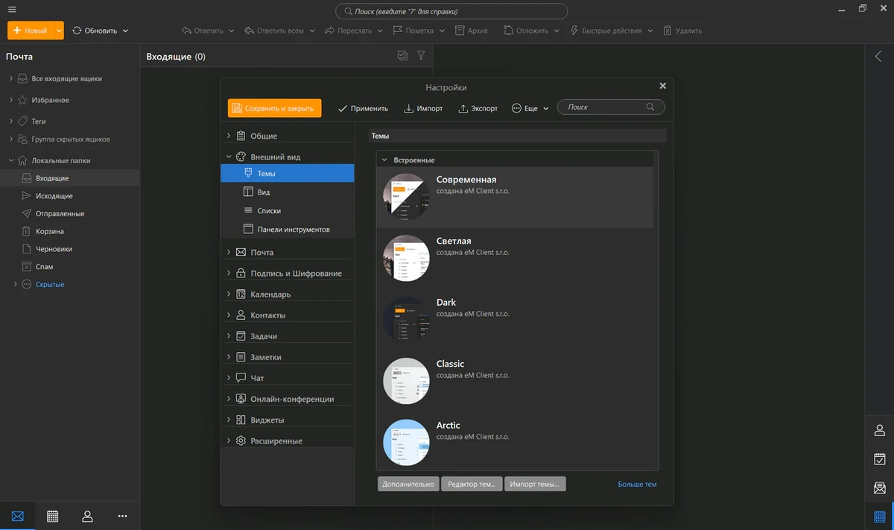The height and width of the screenshot is (530, 894).
Task: Open the hamburger main menu
Action: 12,9
